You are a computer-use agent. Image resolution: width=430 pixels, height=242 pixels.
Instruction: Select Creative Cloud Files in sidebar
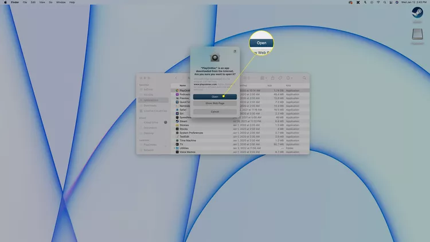[x=154, y=111]
